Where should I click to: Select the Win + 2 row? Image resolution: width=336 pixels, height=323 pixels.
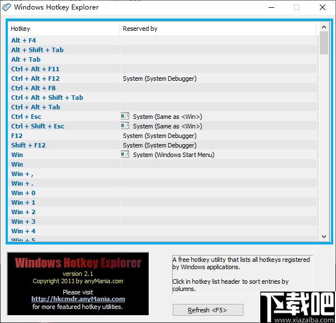163,212
